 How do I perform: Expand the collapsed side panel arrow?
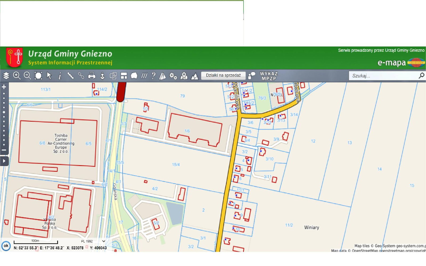4,161
